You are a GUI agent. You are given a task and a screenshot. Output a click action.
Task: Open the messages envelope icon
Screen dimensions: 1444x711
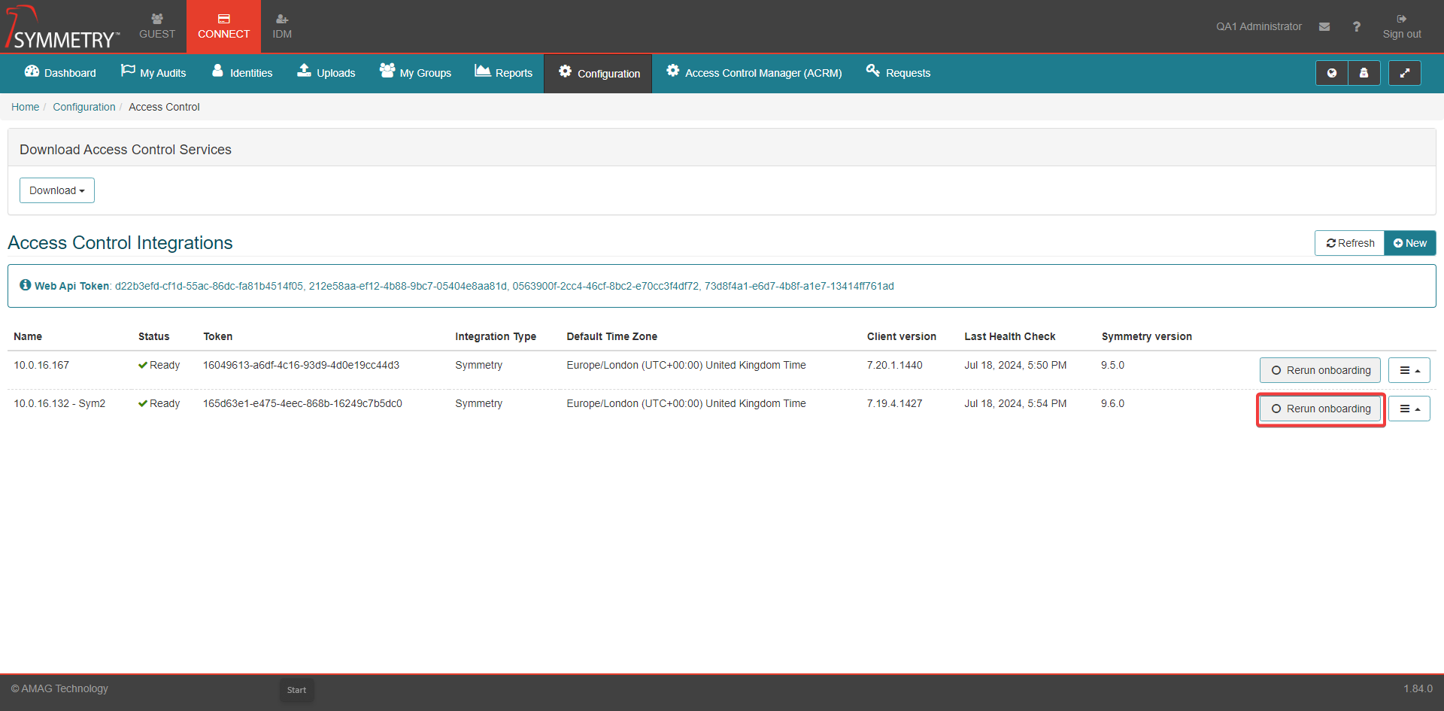click(1324, 26)
